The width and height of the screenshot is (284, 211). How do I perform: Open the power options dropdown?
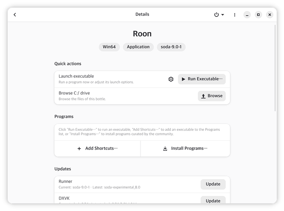219,15
